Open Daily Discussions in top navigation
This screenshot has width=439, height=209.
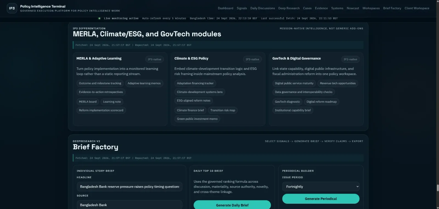(263, 8)
